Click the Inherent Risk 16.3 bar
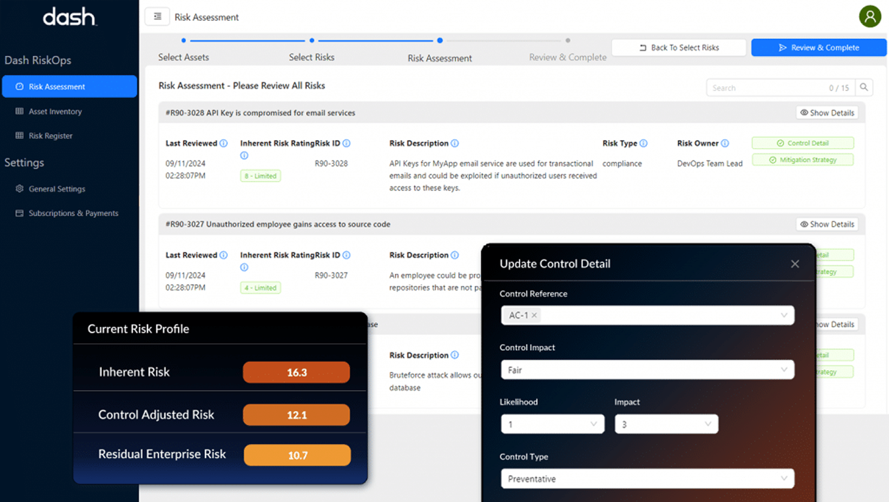This screenshot has width=889, height=502. click(297, 372)
